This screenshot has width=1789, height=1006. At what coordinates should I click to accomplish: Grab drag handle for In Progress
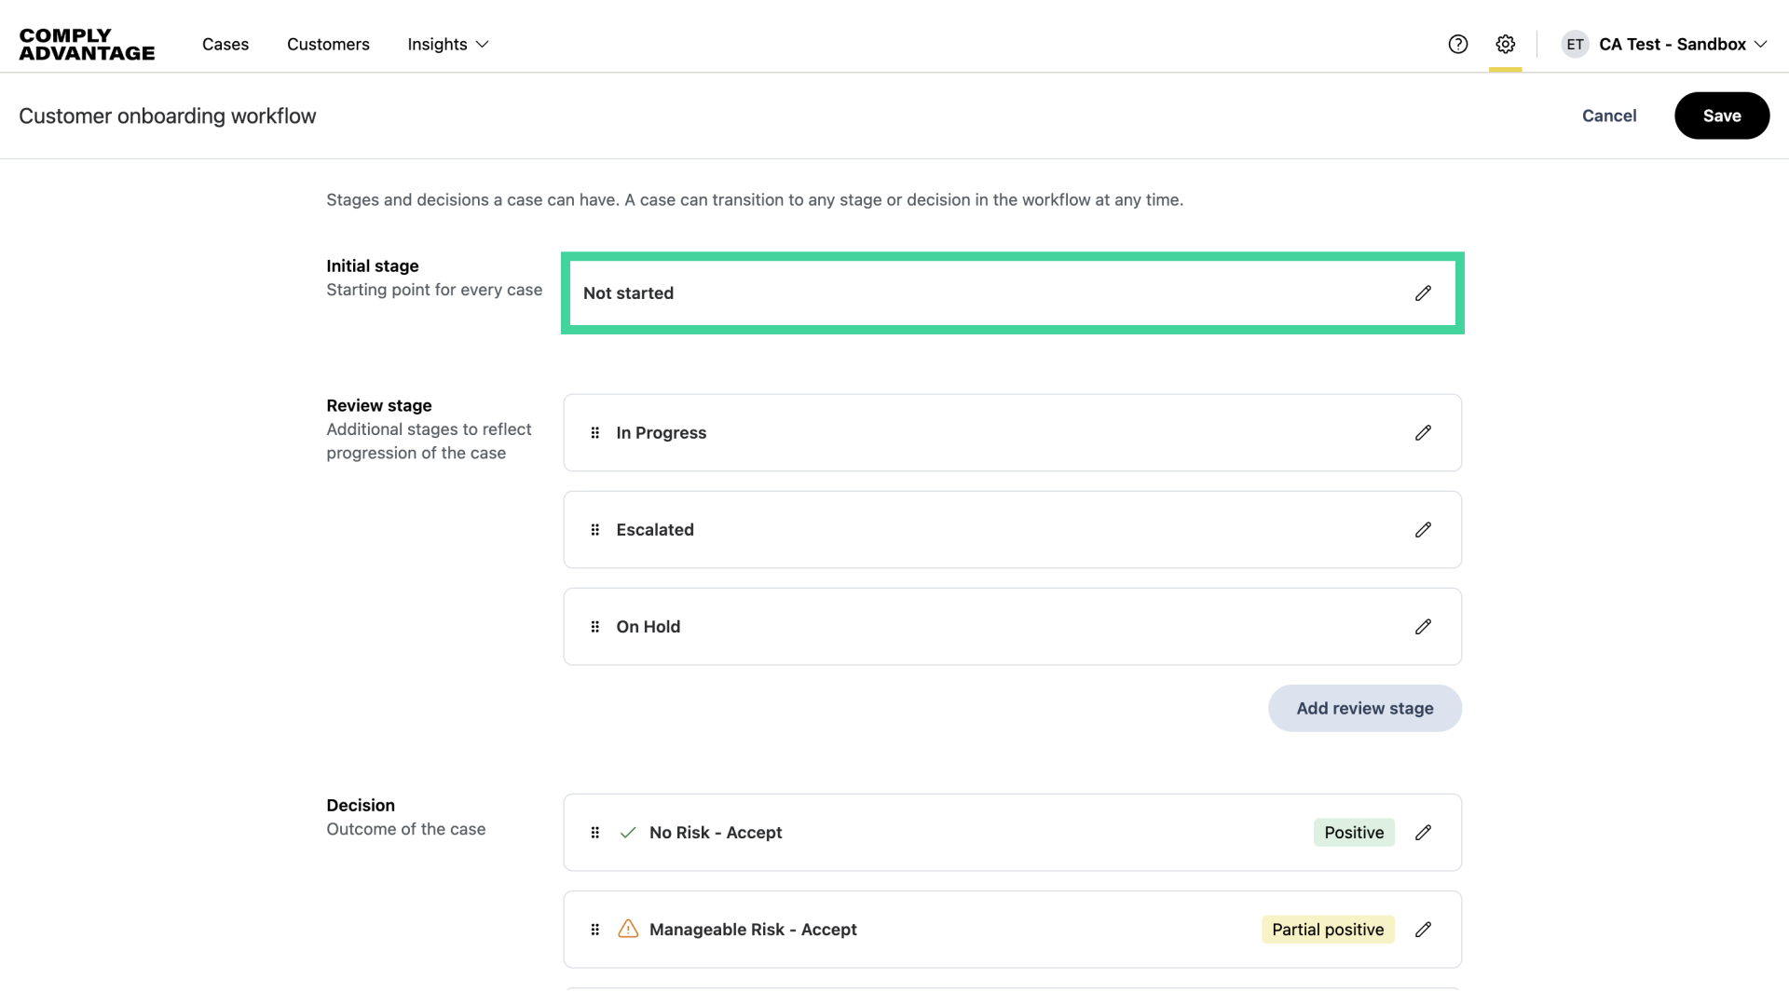[595, 433]
